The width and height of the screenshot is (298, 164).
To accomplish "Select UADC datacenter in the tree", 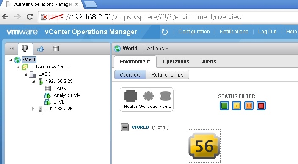I will tap(44, 74).
